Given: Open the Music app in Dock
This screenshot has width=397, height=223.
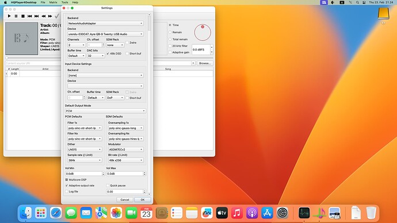Looking at the screenshot, I should click(237, 213).
